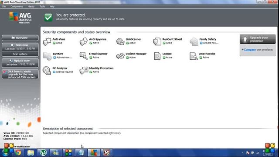Click the AVG version 10.0.1416 text
279x157 pixels.
(18, 136)
